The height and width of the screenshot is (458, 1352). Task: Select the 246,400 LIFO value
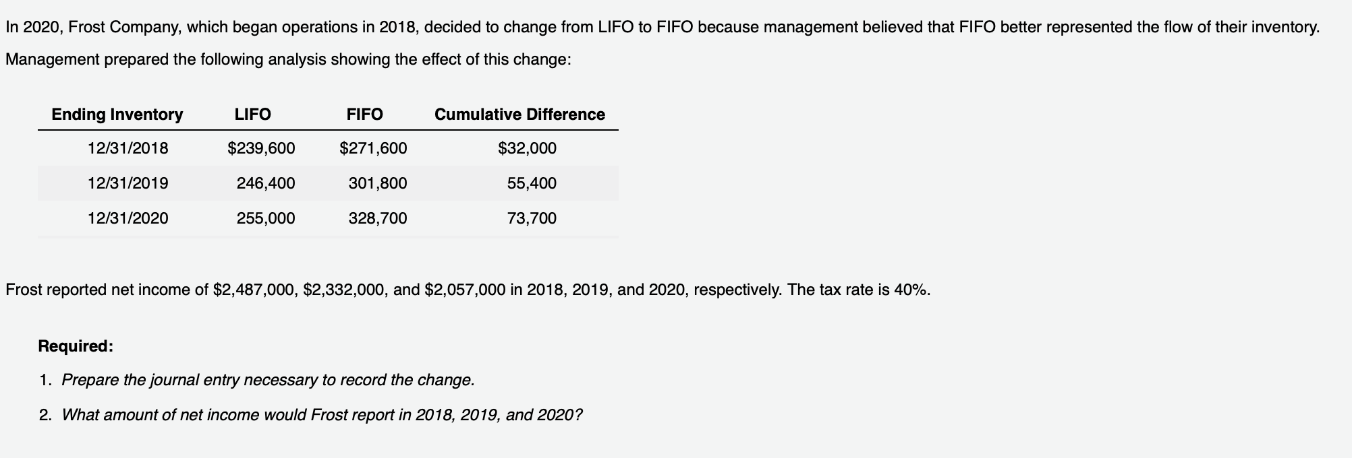(x=266, y=183)
